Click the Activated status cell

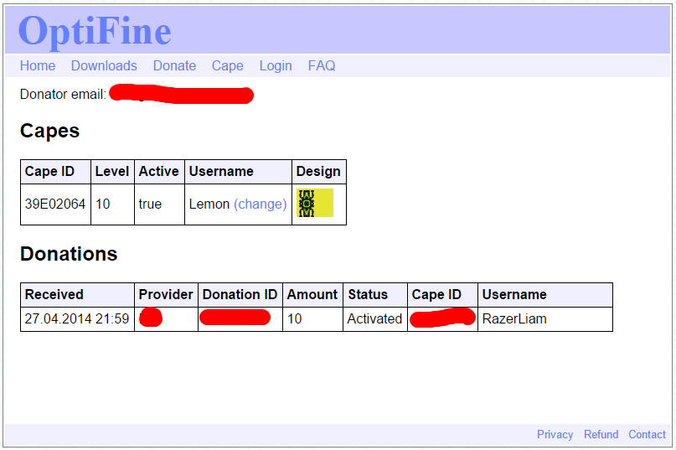(x=374, y=318)
